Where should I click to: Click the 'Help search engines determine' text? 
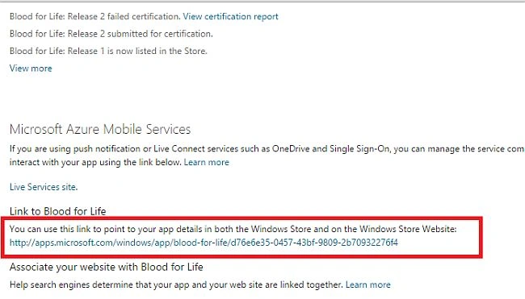[176, 284]
